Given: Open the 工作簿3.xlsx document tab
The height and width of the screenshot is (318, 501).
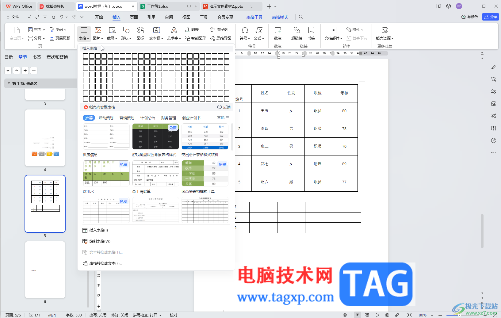Looking at the screenshot, I should [x=169, y=6].
